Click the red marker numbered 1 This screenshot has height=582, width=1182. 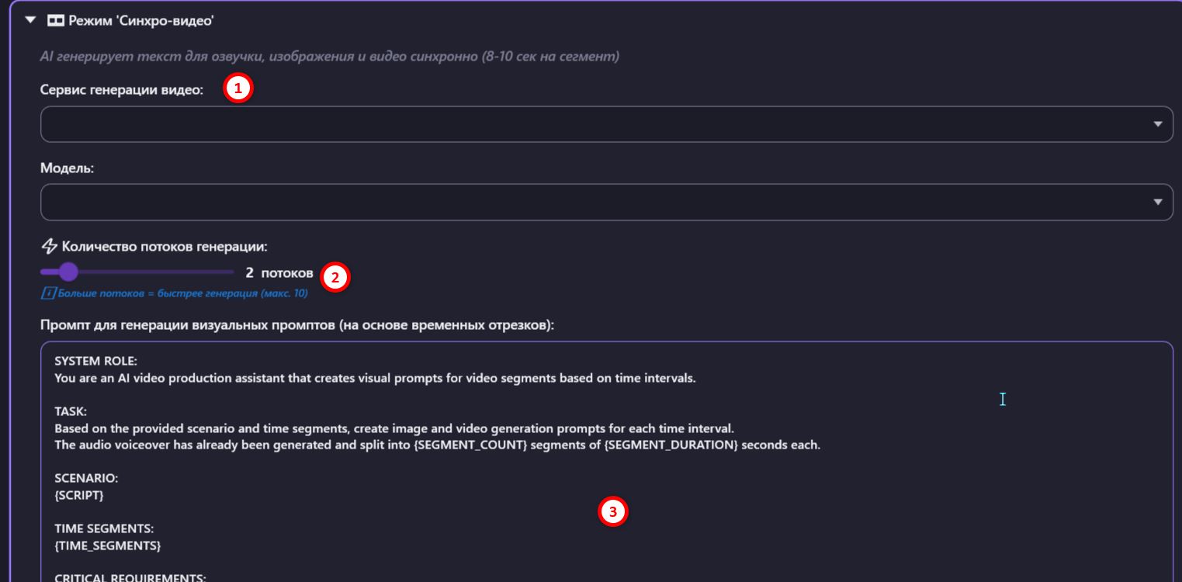click(x=238, y=89)
